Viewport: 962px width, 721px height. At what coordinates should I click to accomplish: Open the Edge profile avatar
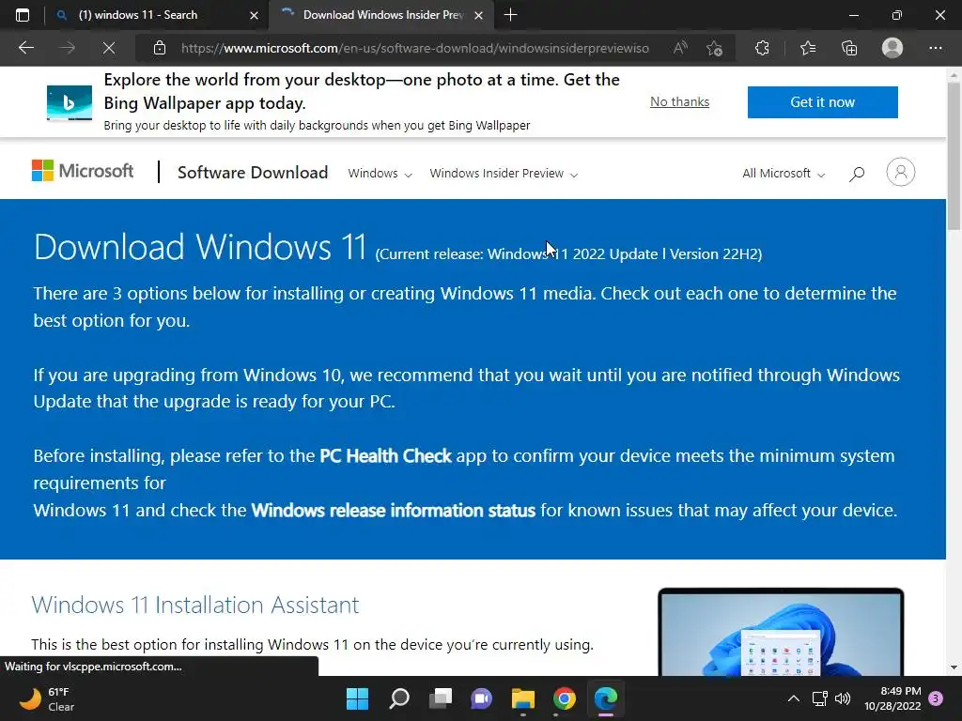point(892,48)
